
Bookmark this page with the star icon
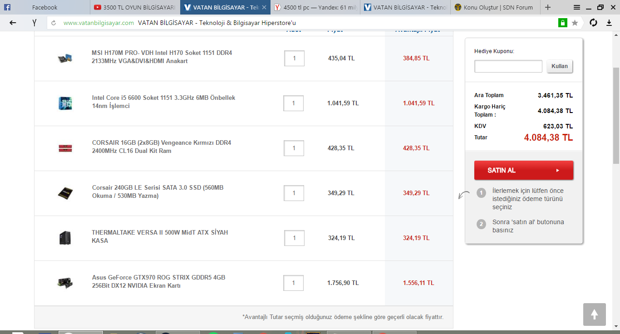[575, 23]
